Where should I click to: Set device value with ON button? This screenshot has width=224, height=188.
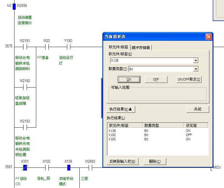[x=129, y=79]
